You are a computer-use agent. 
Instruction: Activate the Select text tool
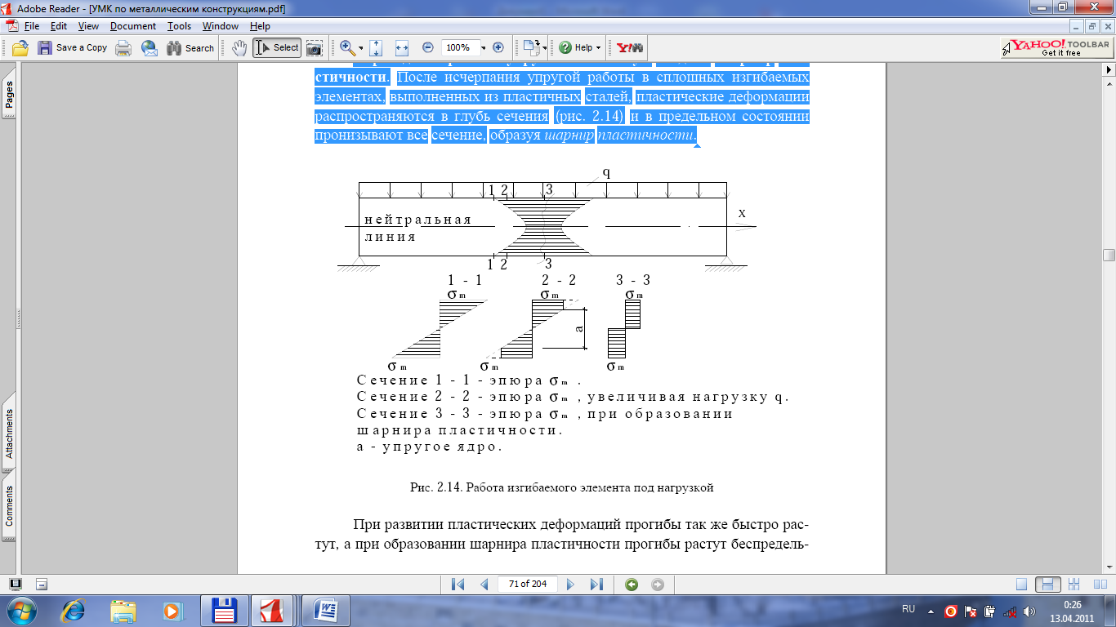pos(277,48)
